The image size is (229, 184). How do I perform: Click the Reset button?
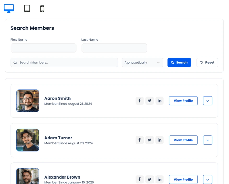pyautogui.click(x=207, y=62)
